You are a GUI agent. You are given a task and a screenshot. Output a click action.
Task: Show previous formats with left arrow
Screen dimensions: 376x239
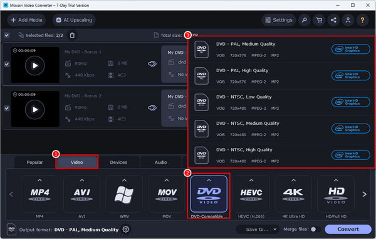11,194
